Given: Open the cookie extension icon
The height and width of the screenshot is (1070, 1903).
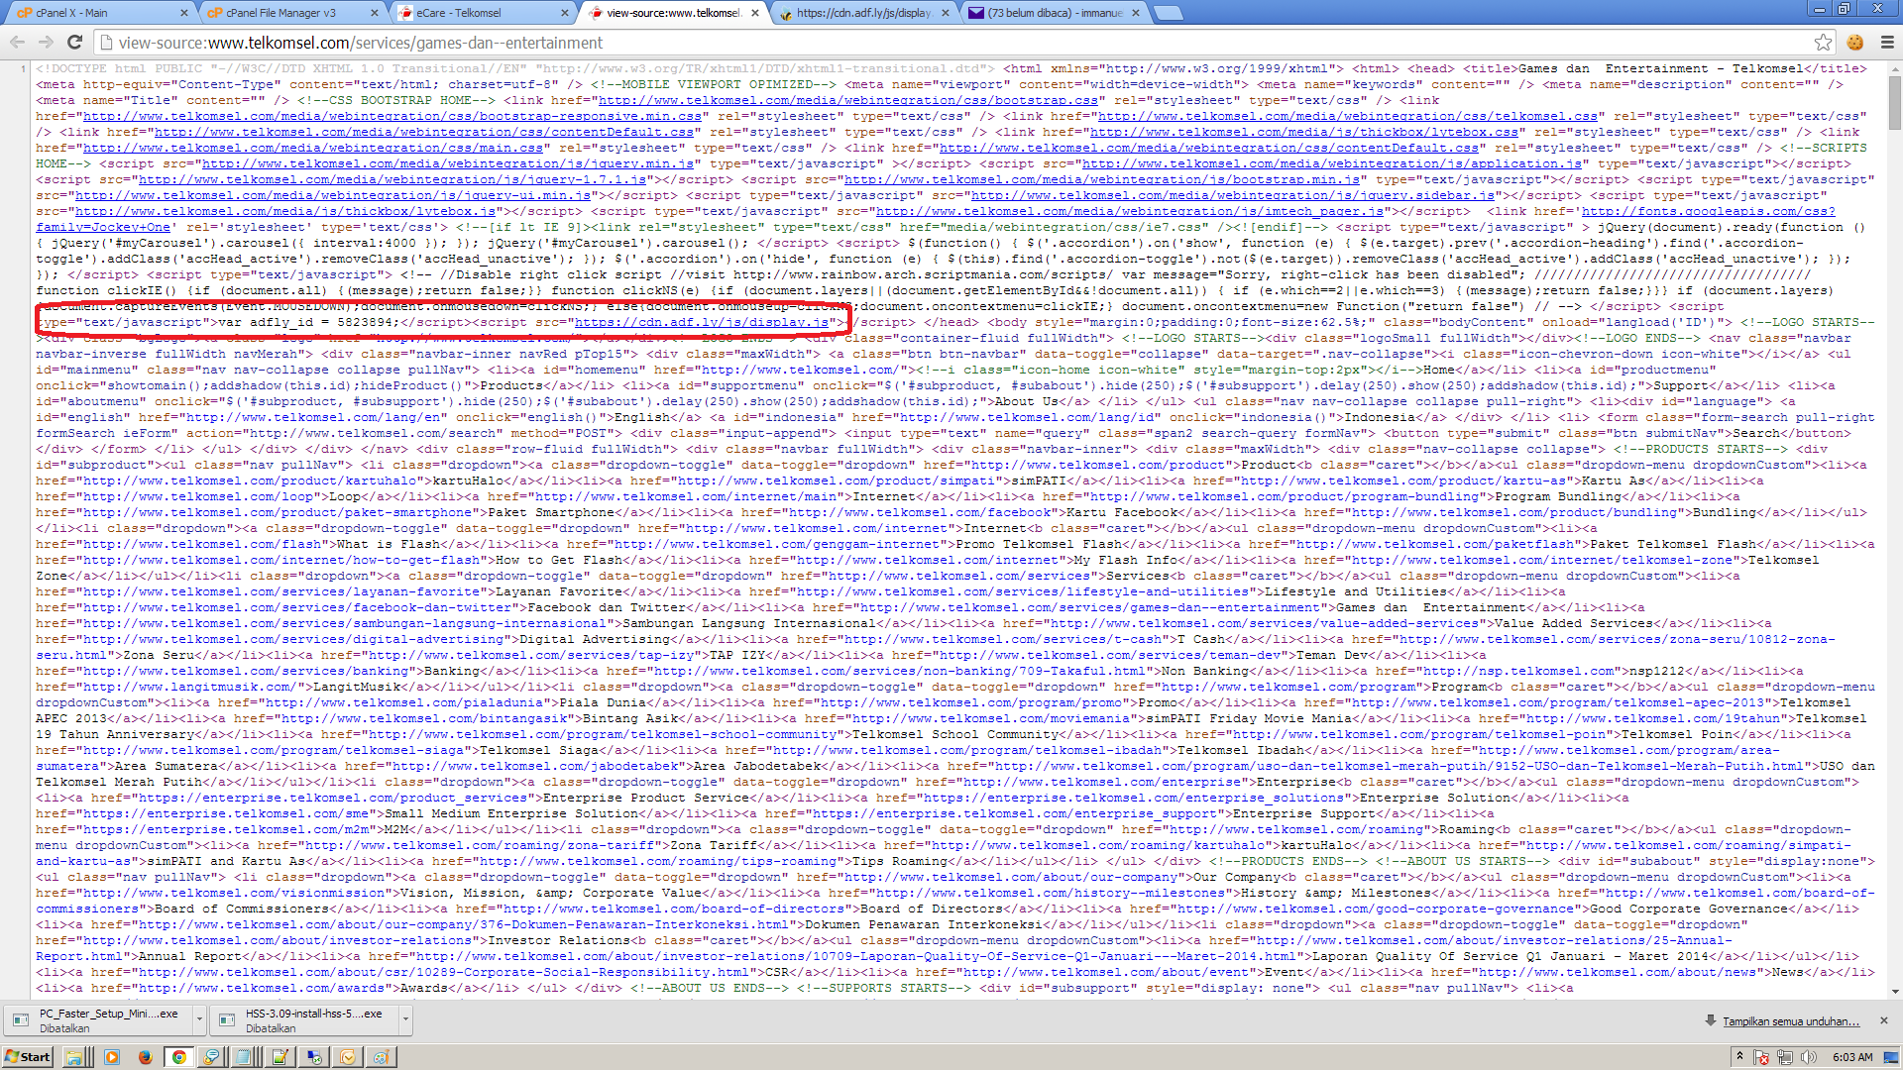Looking at the screenshot, I should tap(1855, 43).
